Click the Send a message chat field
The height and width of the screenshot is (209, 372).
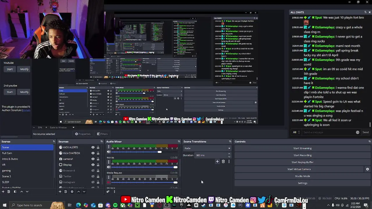(328, 132)
